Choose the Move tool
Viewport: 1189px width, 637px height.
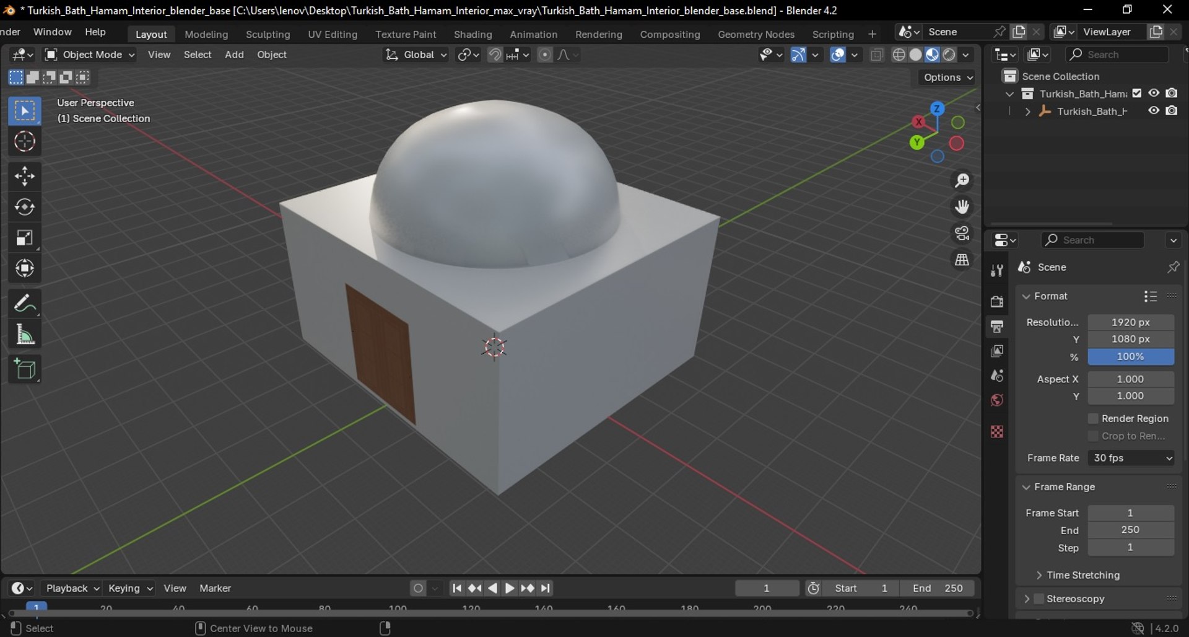[x=25, y=176]
